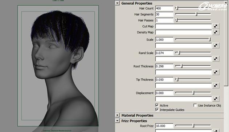The height and width of the screenshot is (132, 229).
Task: Open map button below Scale
Action: pos(216,45)
